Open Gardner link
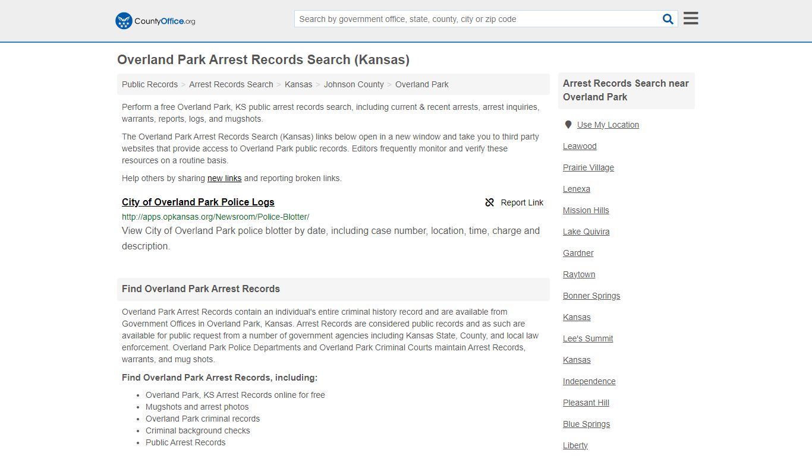Image resolution: width=812 pixels, height=456 pixels. coord(578,253)
